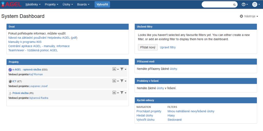Click úlohy link in Přiřazené mně
This screenshot has width=263, height=131.
173,69
